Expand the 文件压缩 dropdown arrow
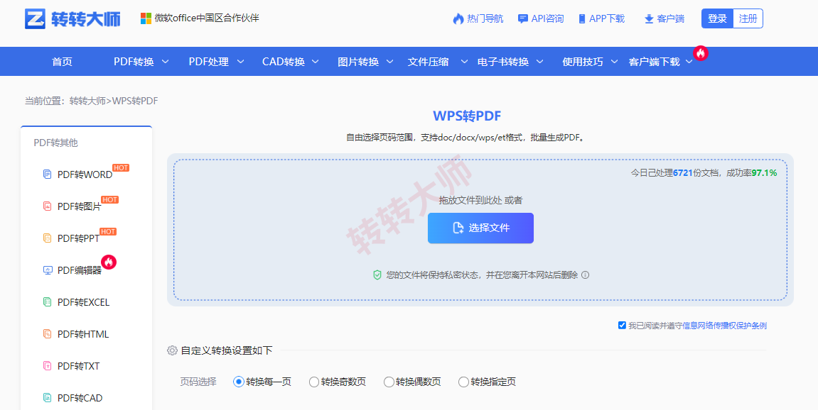818x410 pixels. click(x=464, y=62)
